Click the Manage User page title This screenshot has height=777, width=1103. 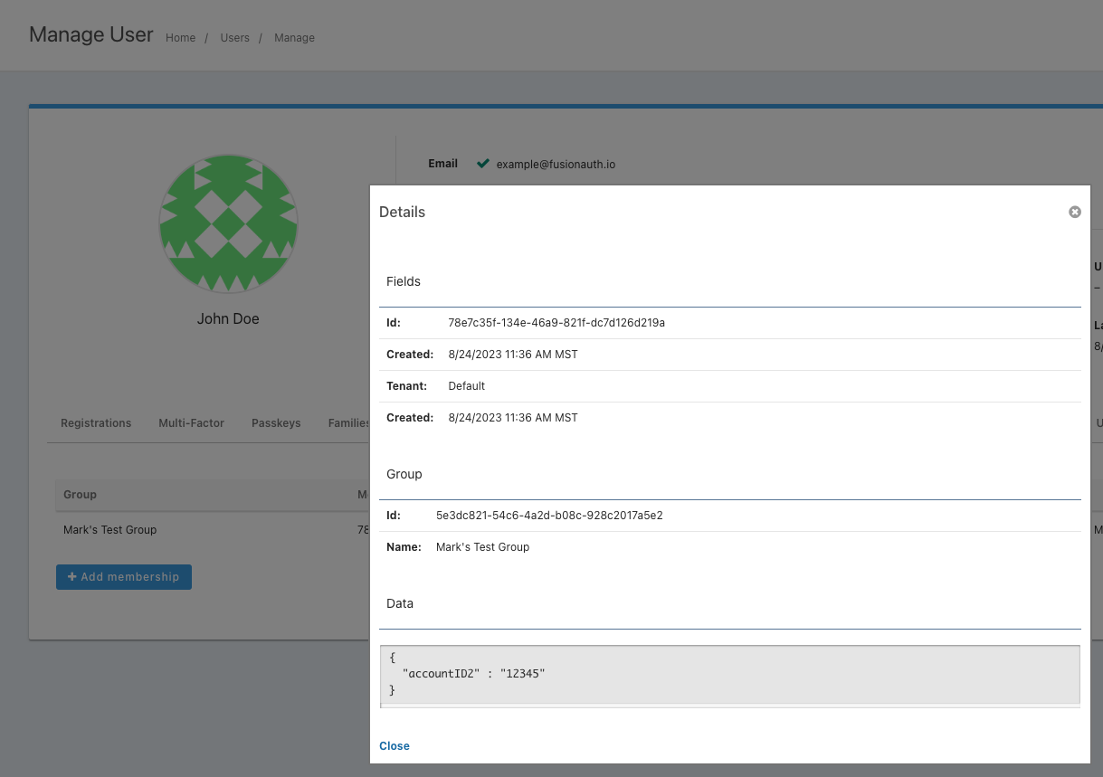[91, 34]
